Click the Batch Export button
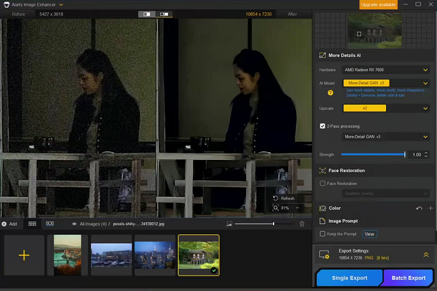 (x=408, y=278)
